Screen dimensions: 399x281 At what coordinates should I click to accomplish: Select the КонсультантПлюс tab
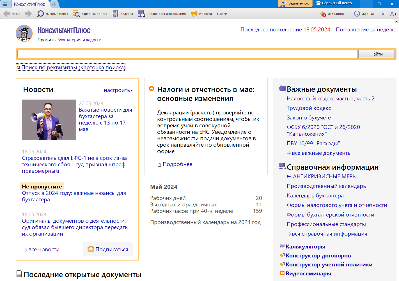click(x=29, y=4)
